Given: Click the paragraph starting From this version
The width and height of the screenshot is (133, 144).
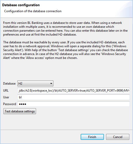Looking at the screenshot, I should [65, 29].
